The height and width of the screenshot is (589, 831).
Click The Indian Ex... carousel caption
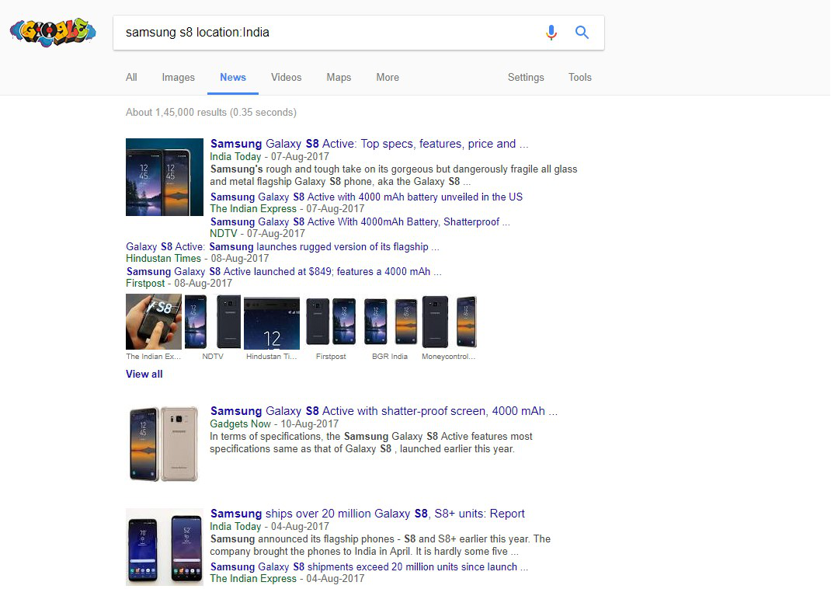click(153, 356)
